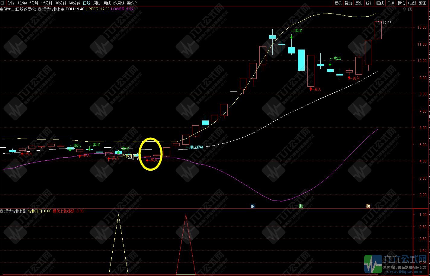Toggle the right sidebar panel icon
The image size is (430, 276).
[x=409, y=9]
